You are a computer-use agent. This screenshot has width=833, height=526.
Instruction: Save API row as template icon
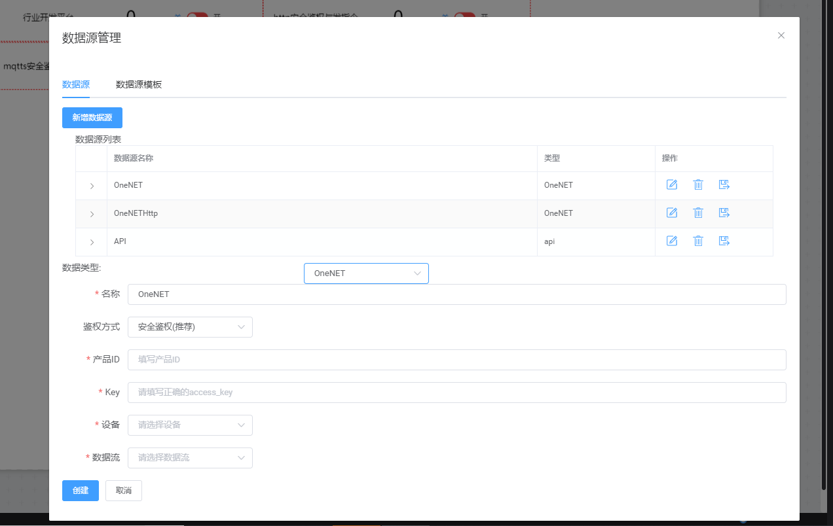(724, 241)
